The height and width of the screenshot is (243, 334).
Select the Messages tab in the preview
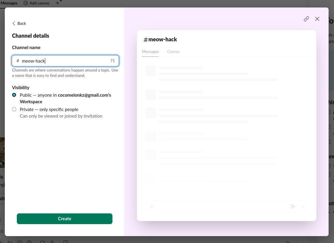click(x=150, y=51)
